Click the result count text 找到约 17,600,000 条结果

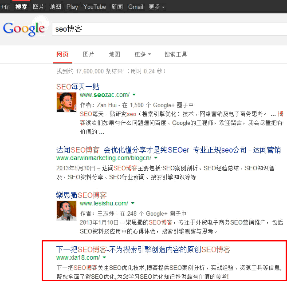click(90, 71)
